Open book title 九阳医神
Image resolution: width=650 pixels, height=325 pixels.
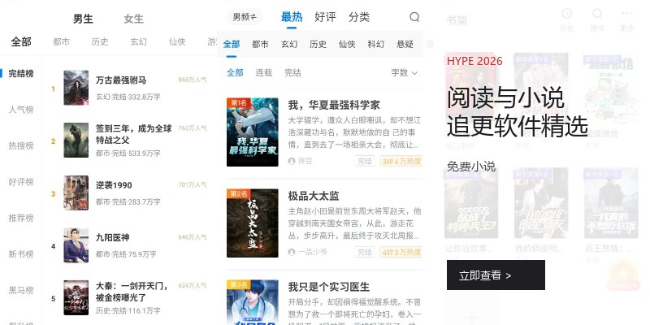coord(113,237)
